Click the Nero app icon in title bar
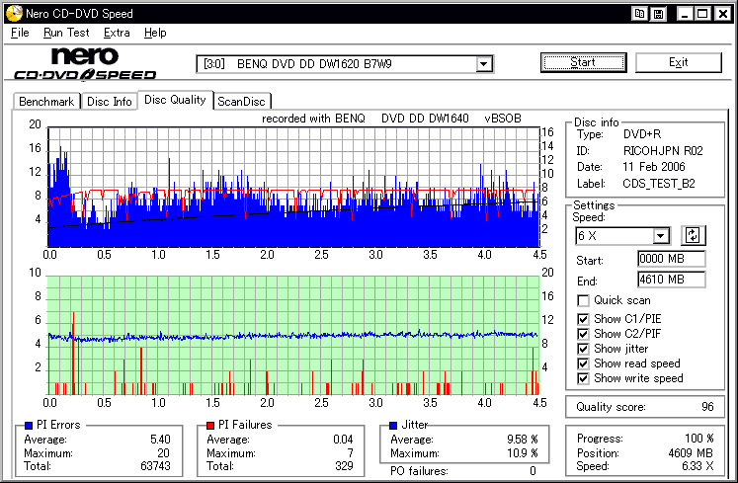This screenshot has width=738, height=483. 12,14
